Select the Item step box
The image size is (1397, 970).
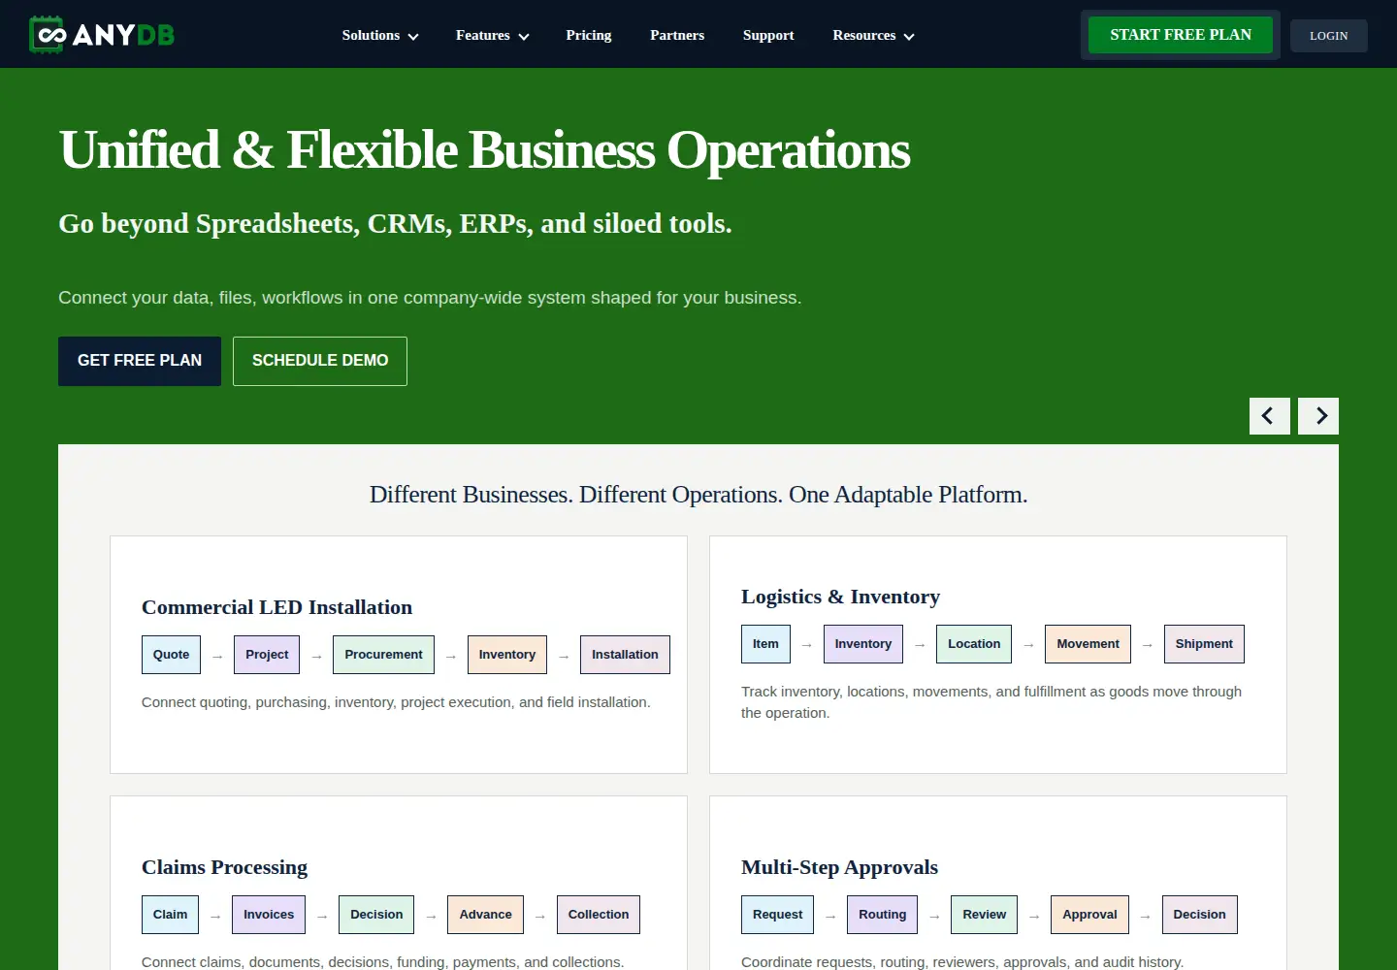pos(765,644)
